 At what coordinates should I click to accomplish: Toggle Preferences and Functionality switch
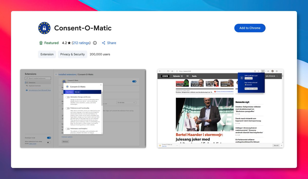(68, 108)
